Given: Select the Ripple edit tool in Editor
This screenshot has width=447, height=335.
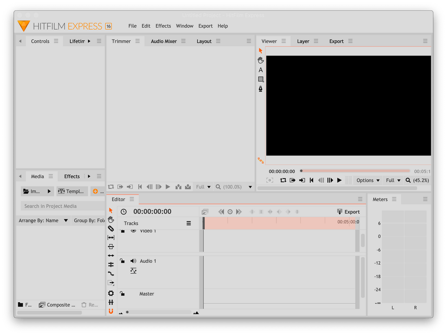Looking at the screenshot, I should click(x=111, y=256).
